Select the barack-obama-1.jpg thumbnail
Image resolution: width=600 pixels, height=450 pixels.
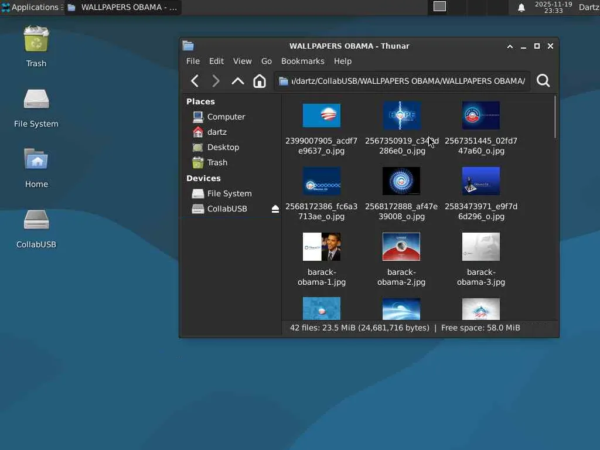[321, 247]
